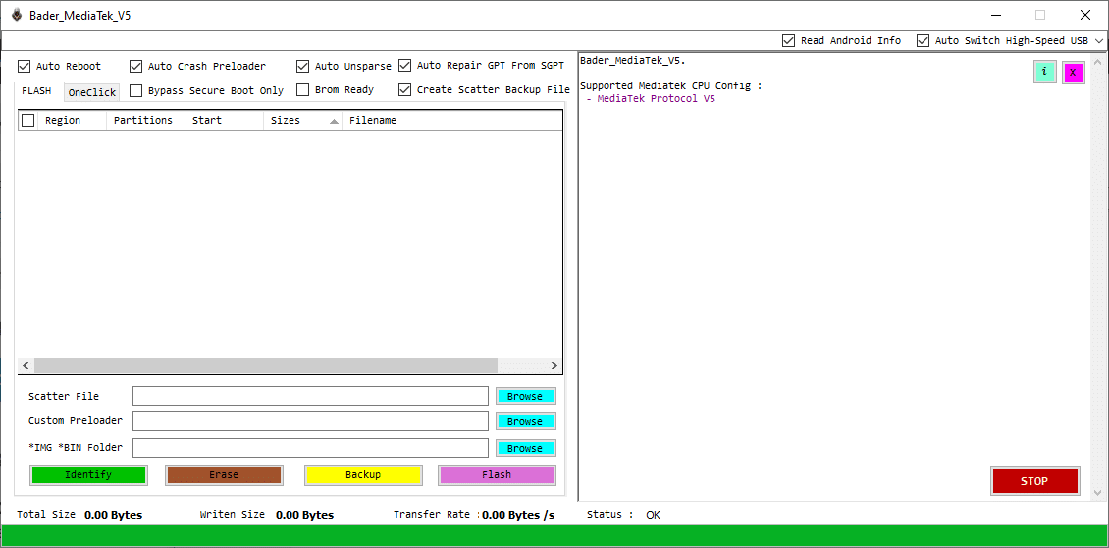The height and width of the screenshot is (548, 1109).
Task: Click the Custom Preloader path field
Action: pos(310,421)
